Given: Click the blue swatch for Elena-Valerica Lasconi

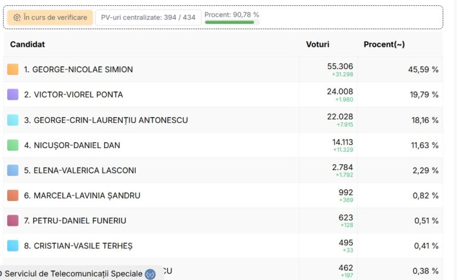Looking at the screenshot, I should (x=13, y=170).
